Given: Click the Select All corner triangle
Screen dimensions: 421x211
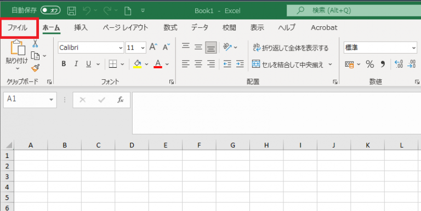Looking at the screenshot, I should (x=9, y=145).
